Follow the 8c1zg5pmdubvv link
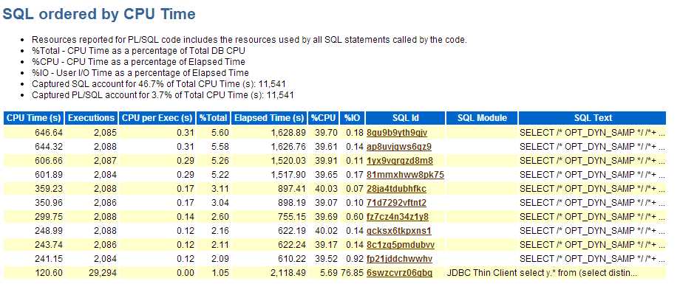The image size is (680, 284). click(401, 245)
